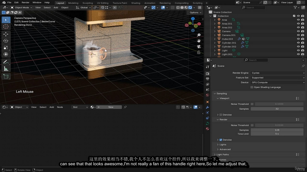307x172 pixels.
Task: Click the pin icon in node editor header
Action: [x=125, y=107]
